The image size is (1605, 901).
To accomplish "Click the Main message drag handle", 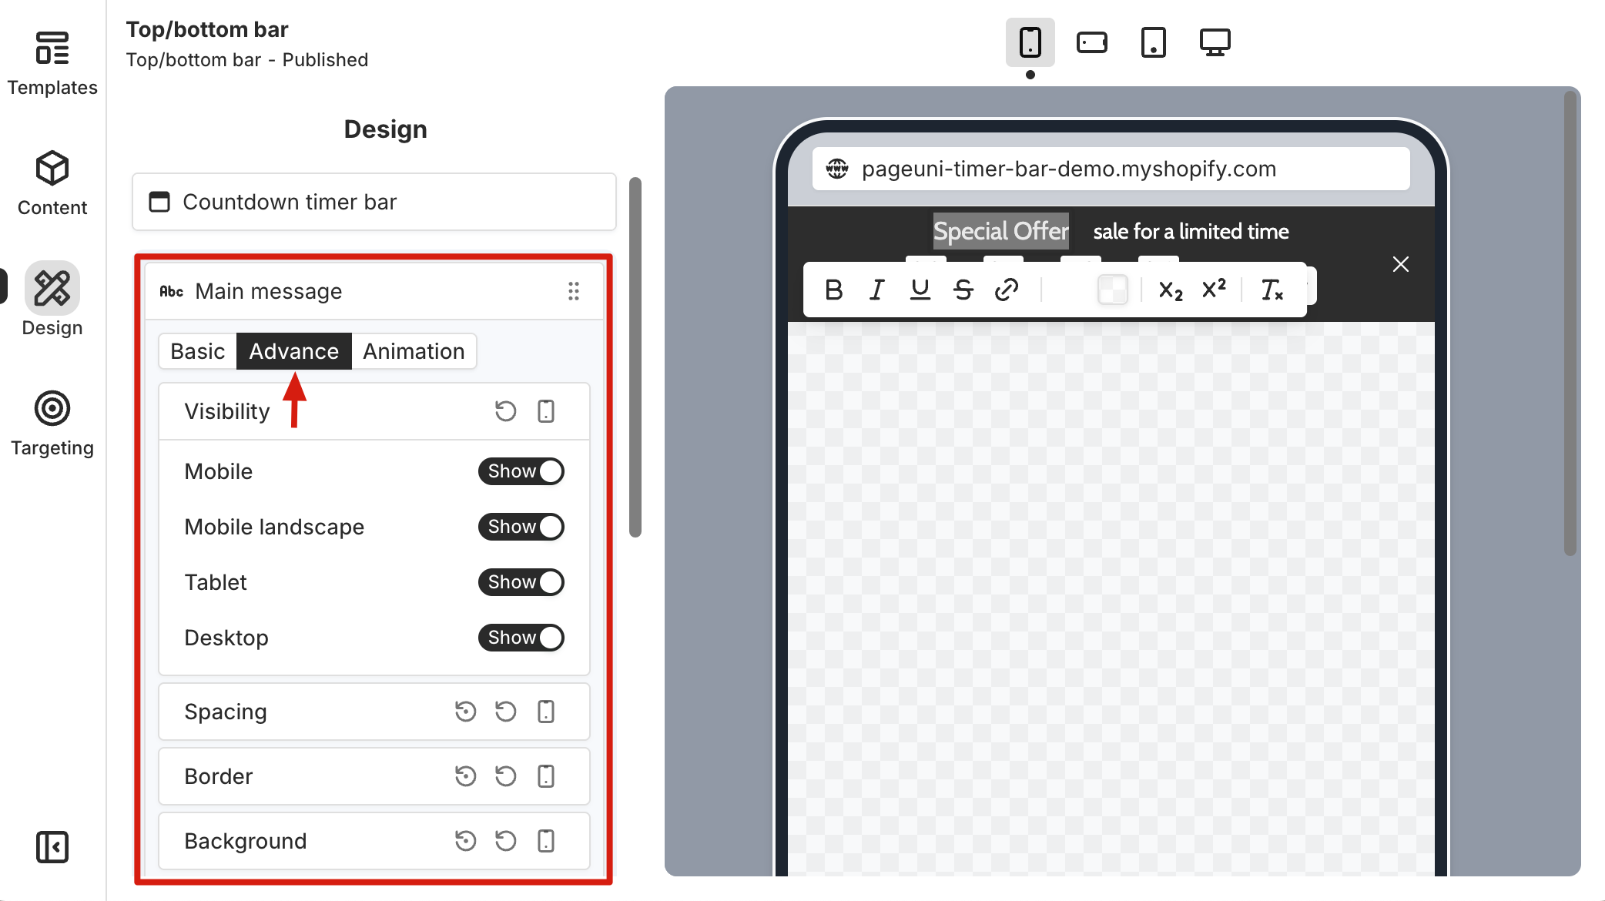I will click(x=574, y=291).
